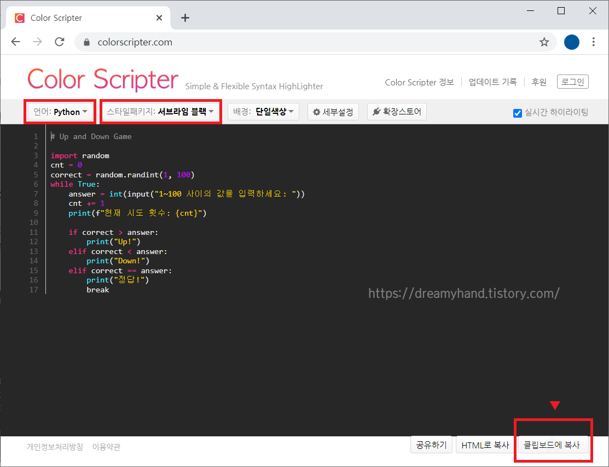Click the 로그인 button
This screenshot has width=609, height=467.
(x=572, y=82)
